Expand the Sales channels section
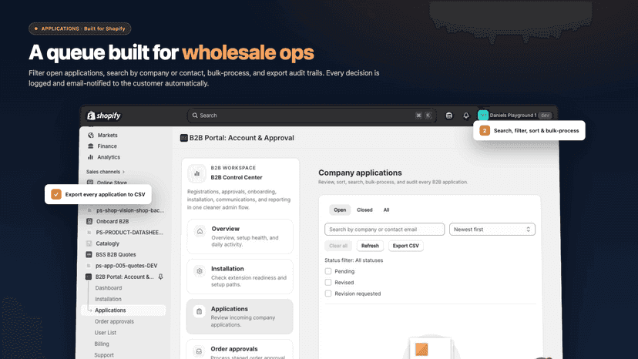The image size is (638, 359). click(106, 172)
